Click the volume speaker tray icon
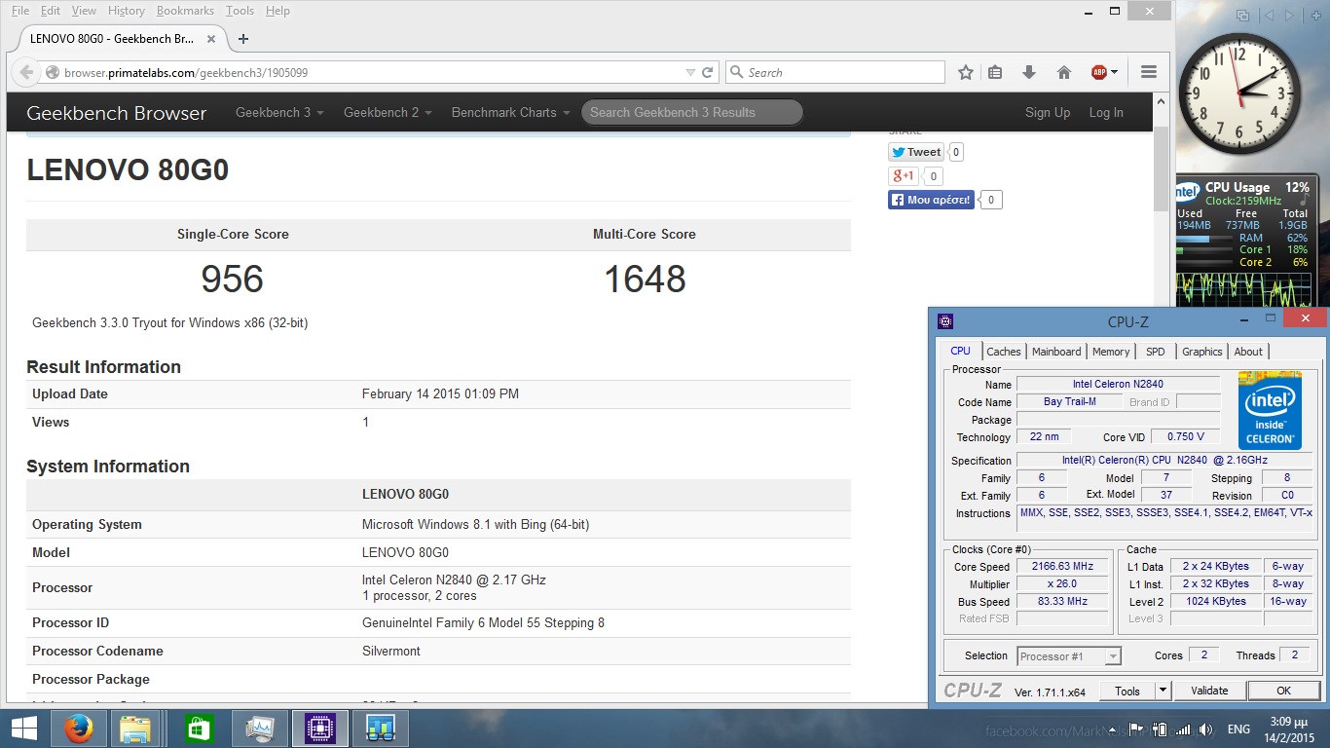 [x=1205, y=729]
